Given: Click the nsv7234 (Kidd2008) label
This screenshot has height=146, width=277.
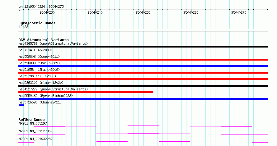Looking at the screenshot, I should point(35,50).
